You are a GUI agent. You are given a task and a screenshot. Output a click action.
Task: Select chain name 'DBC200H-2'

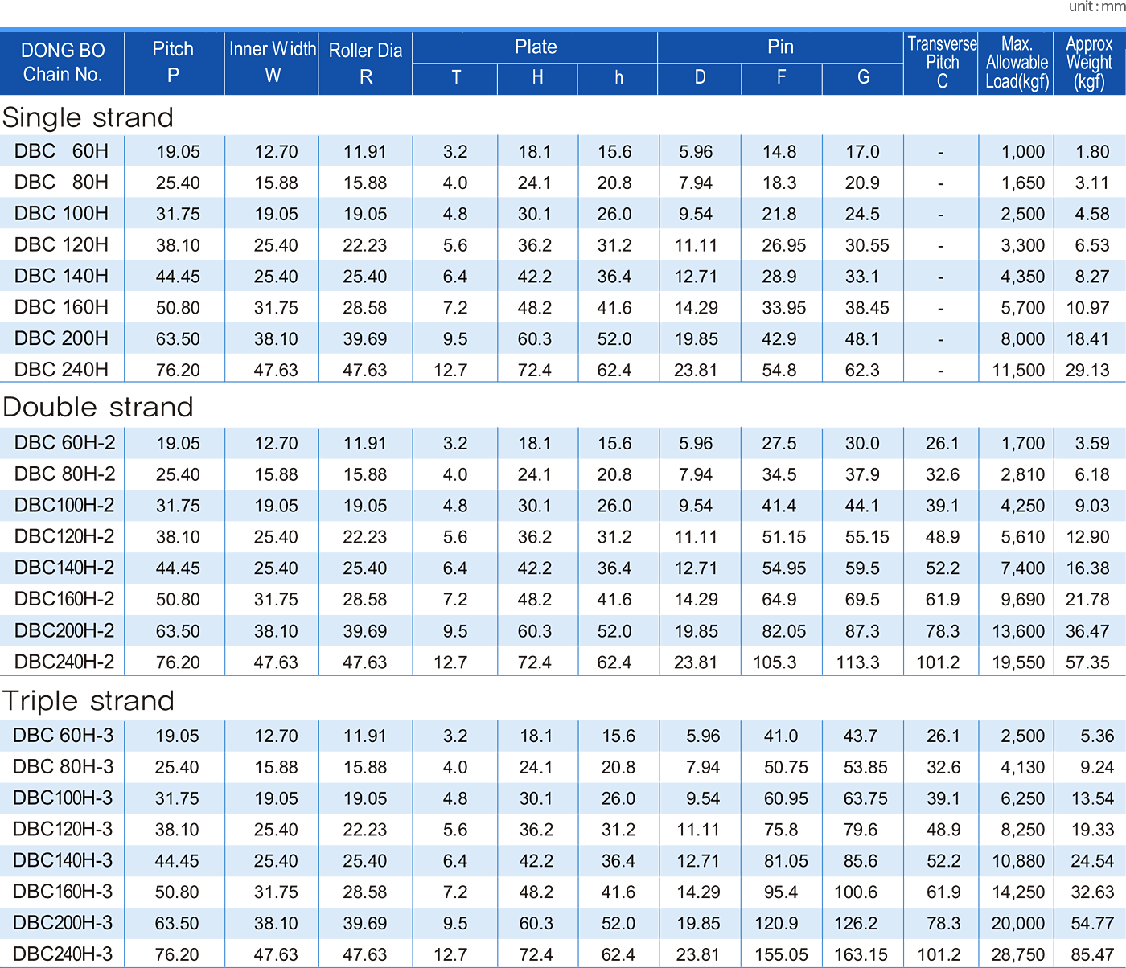(64, 631)
